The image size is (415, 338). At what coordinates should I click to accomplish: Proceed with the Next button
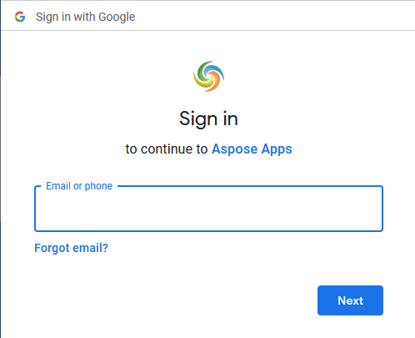pos(350,300)
